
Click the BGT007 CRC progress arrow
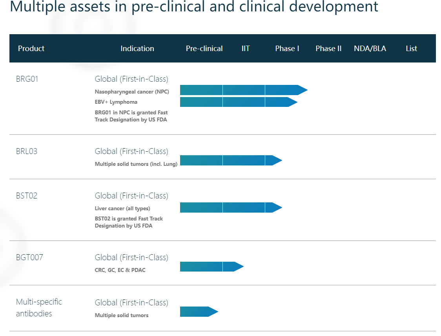pyautogui.click(x=211, y=266)
